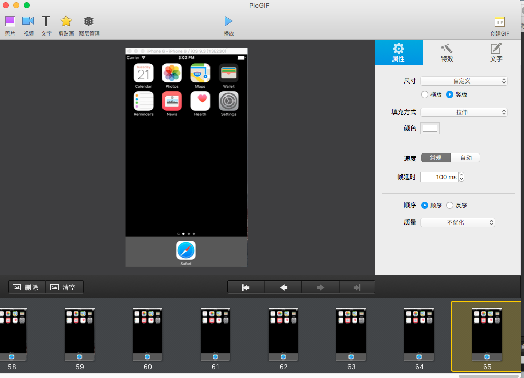Open 图层管理 layer management icon
Viewport: 524px width, 378px height.
89,21
